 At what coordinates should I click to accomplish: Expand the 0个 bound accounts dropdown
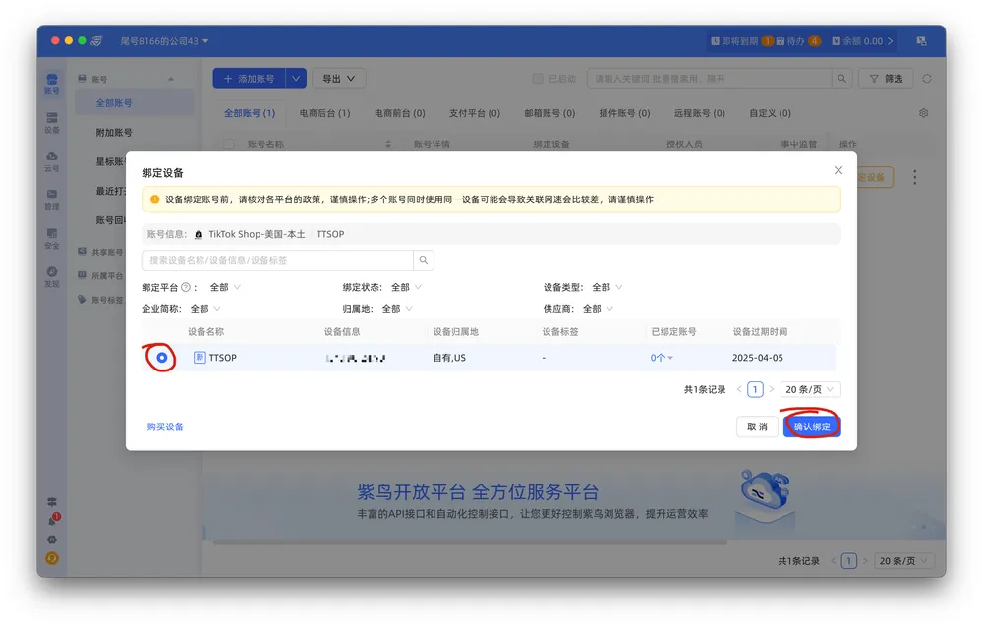coord(662,359)
